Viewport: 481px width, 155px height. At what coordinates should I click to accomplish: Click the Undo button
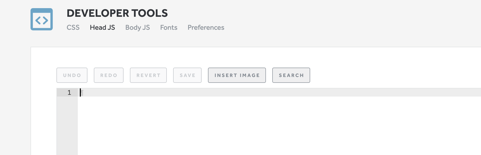coord(72,75)
